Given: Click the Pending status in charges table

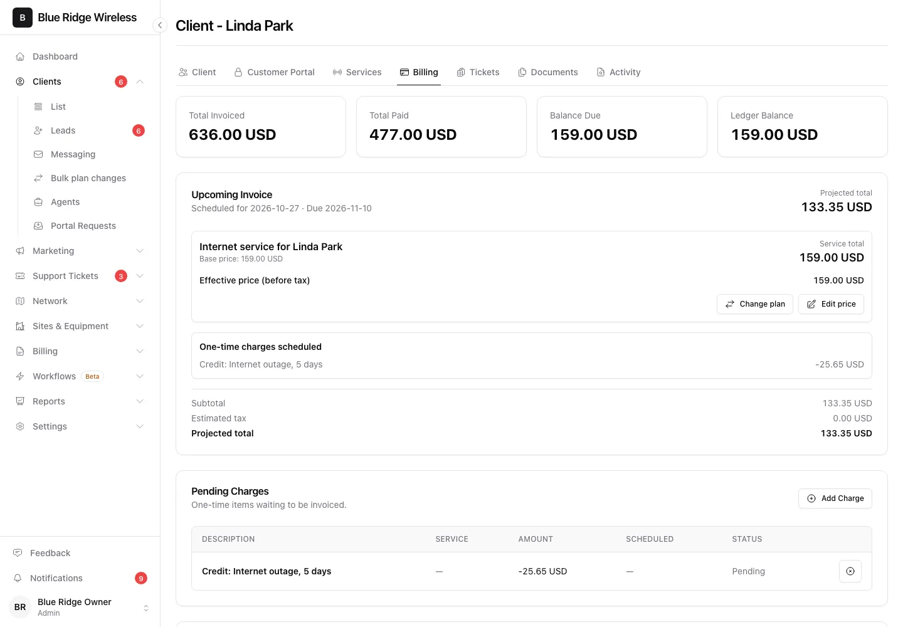Looking at the screenshot, I should pyautogui.click(x=748, y=571).
